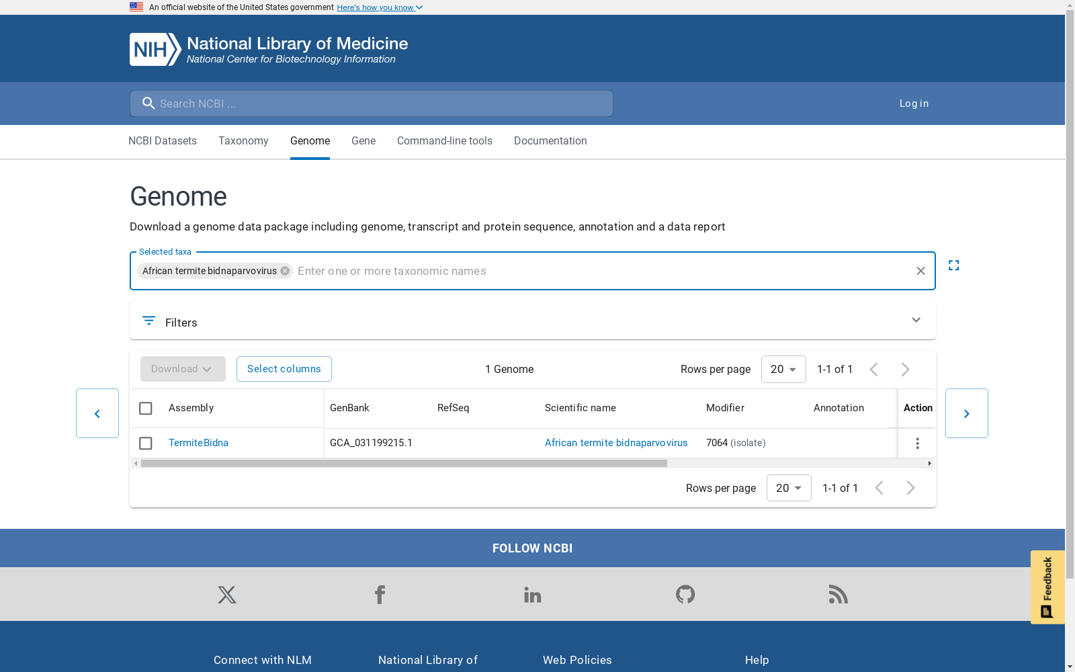Switch to the Gene tab
This screenshot has height=672, width=1075.
(x=363, y=141)
